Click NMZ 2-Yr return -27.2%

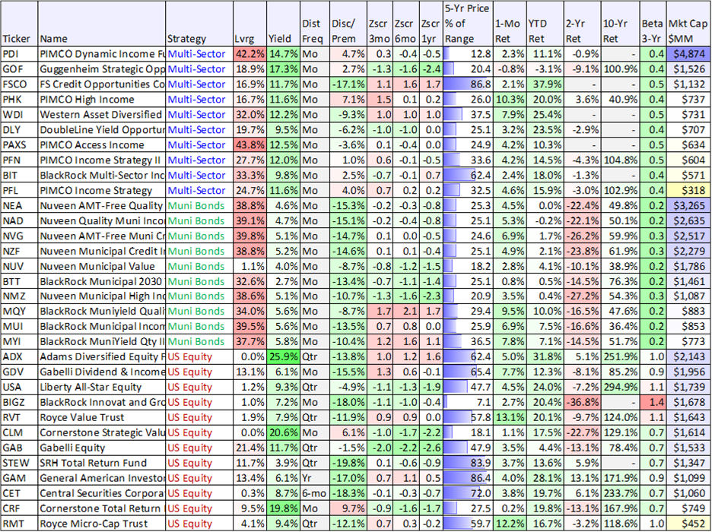pos(583,296)
